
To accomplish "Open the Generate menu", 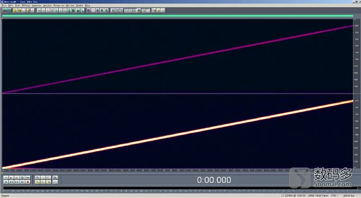I will (37, 5).
